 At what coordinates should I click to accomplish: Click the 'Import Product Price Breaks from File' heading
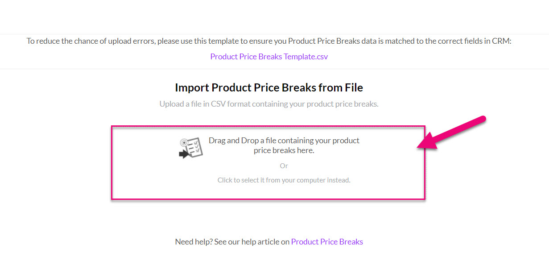(x=269, y=87)
